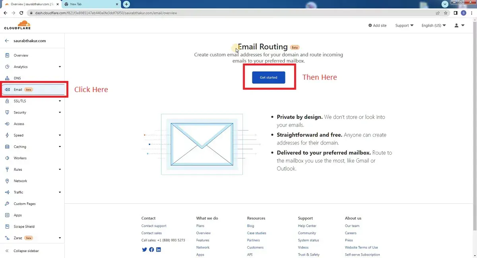The height and width of the screenshot is (258, 477).
Task: Open the Self-serve Subscription footer link
Action: pos(363,254)
